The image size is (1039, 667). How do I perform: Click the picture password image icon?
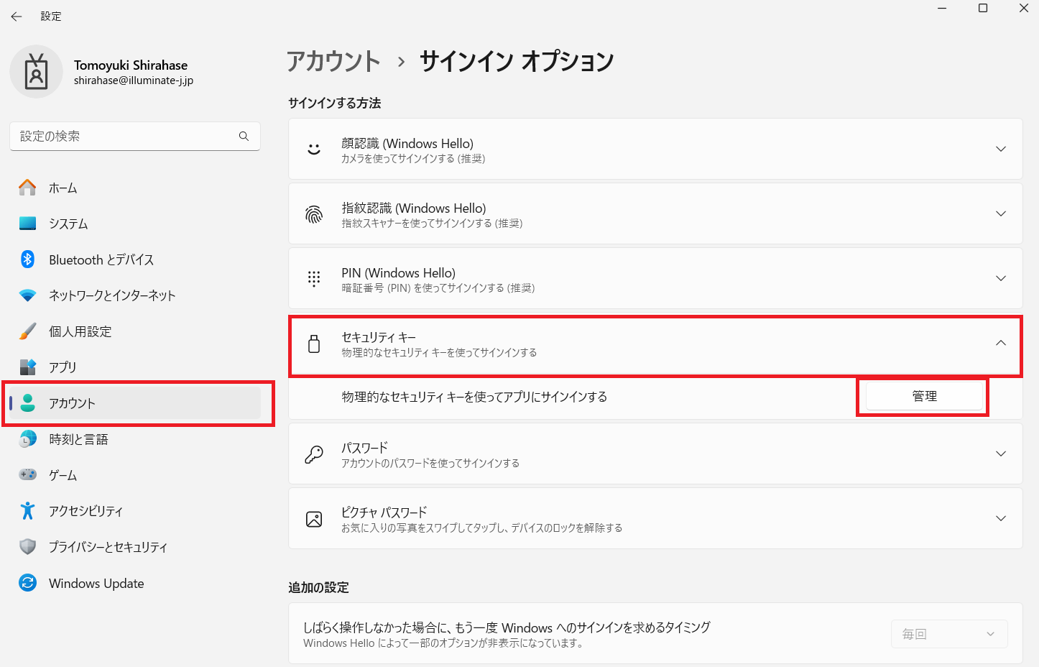pyautogui.click(x=314, y=519)
